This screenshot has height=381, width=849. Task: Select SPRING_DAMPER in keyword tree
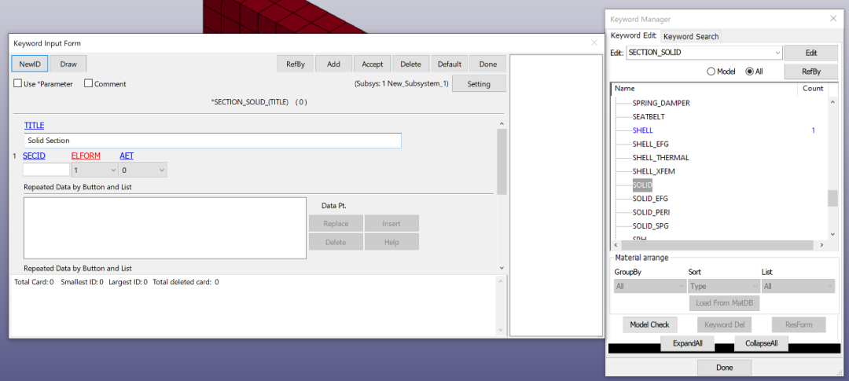coord(660,103)
